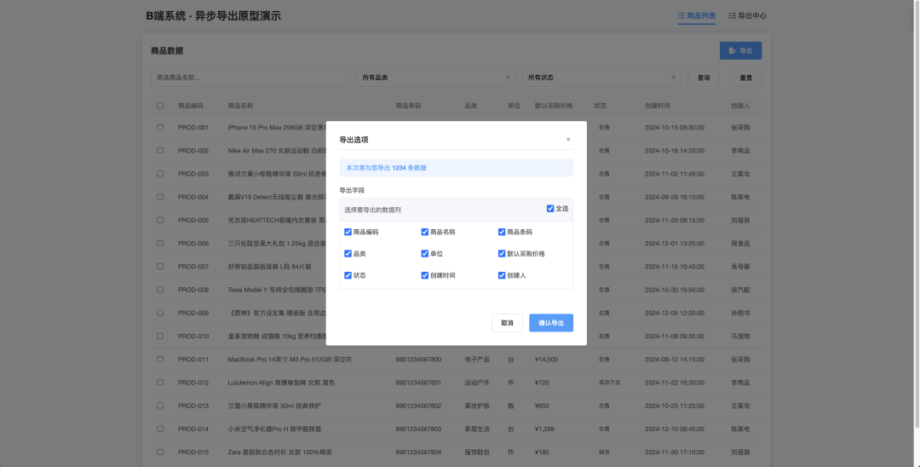Uncheck the 商品编码 export field
920x467 pixels.
[348, 232]
